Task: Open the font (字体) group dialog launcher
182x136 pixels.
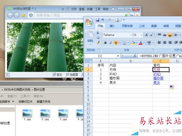Action: (x=153, y=50)
